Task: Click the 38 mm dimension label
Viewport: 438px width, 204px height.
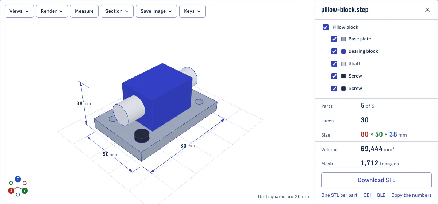Action: click(x=83, y=103)
